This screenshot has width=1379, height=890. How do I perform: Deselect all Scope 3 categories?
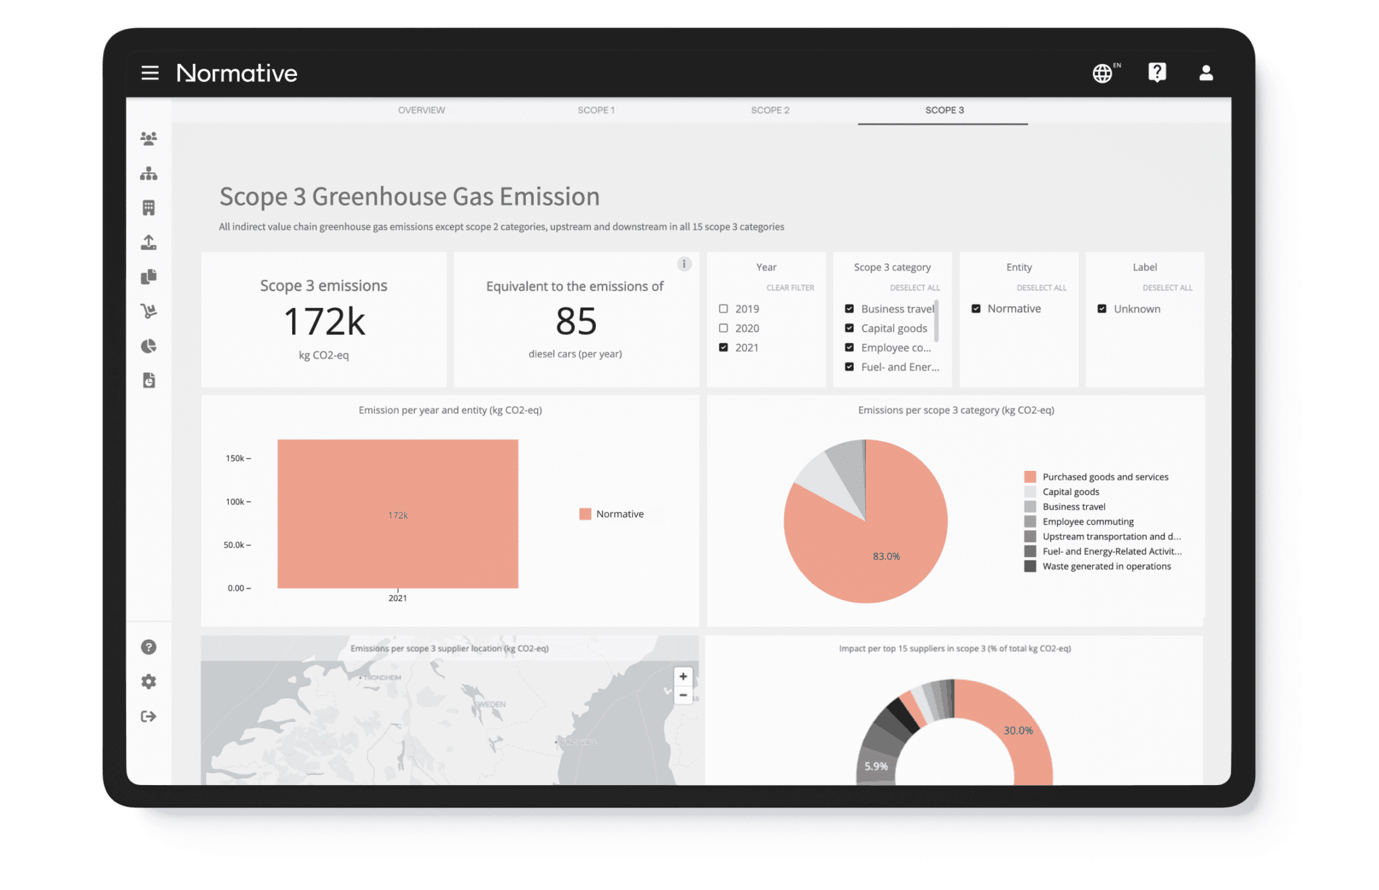(915, 287)
